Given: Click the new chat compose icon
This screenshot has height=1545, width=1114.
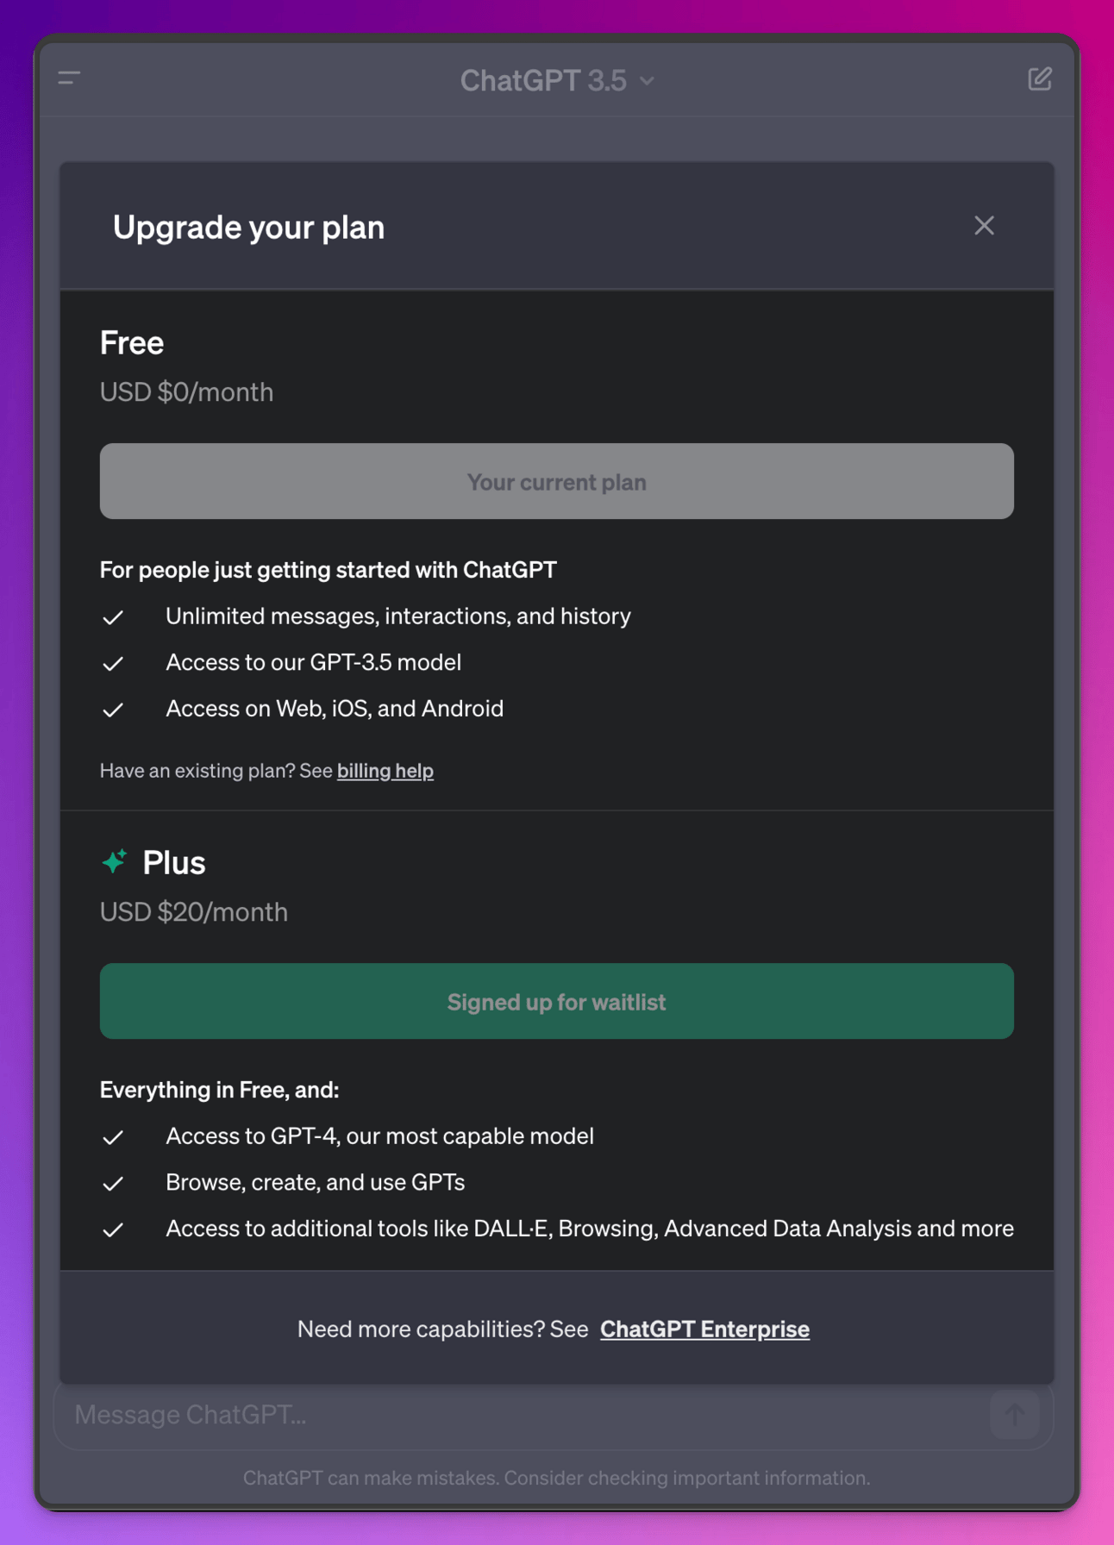Looking at the screenshot, I should 1039,79.
